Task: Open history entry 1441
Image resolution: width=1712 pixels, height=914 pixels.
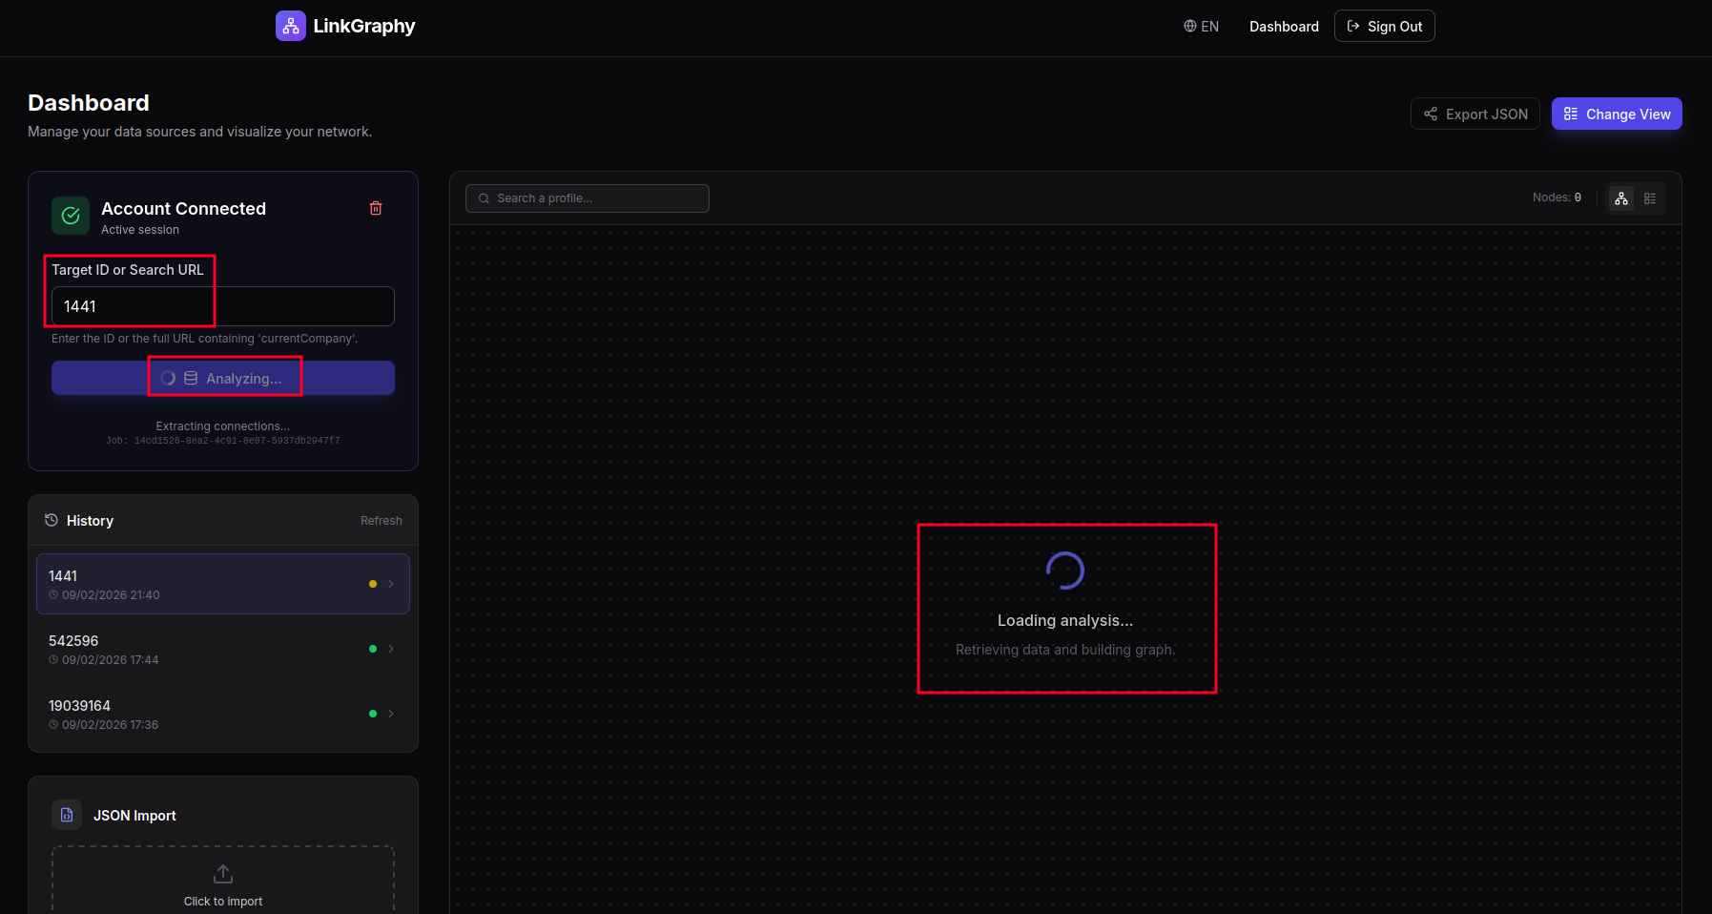Action: [223, 584]
